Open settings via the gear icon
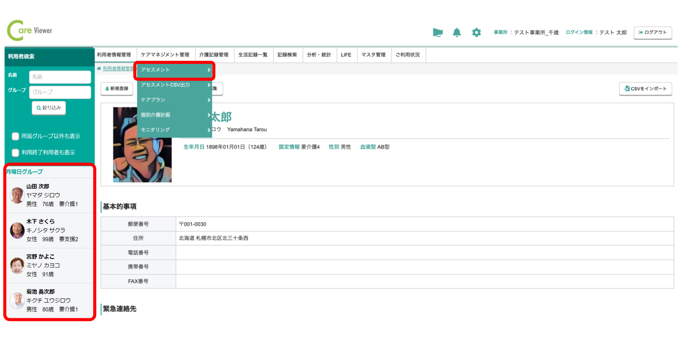 [x=476, y=33]
